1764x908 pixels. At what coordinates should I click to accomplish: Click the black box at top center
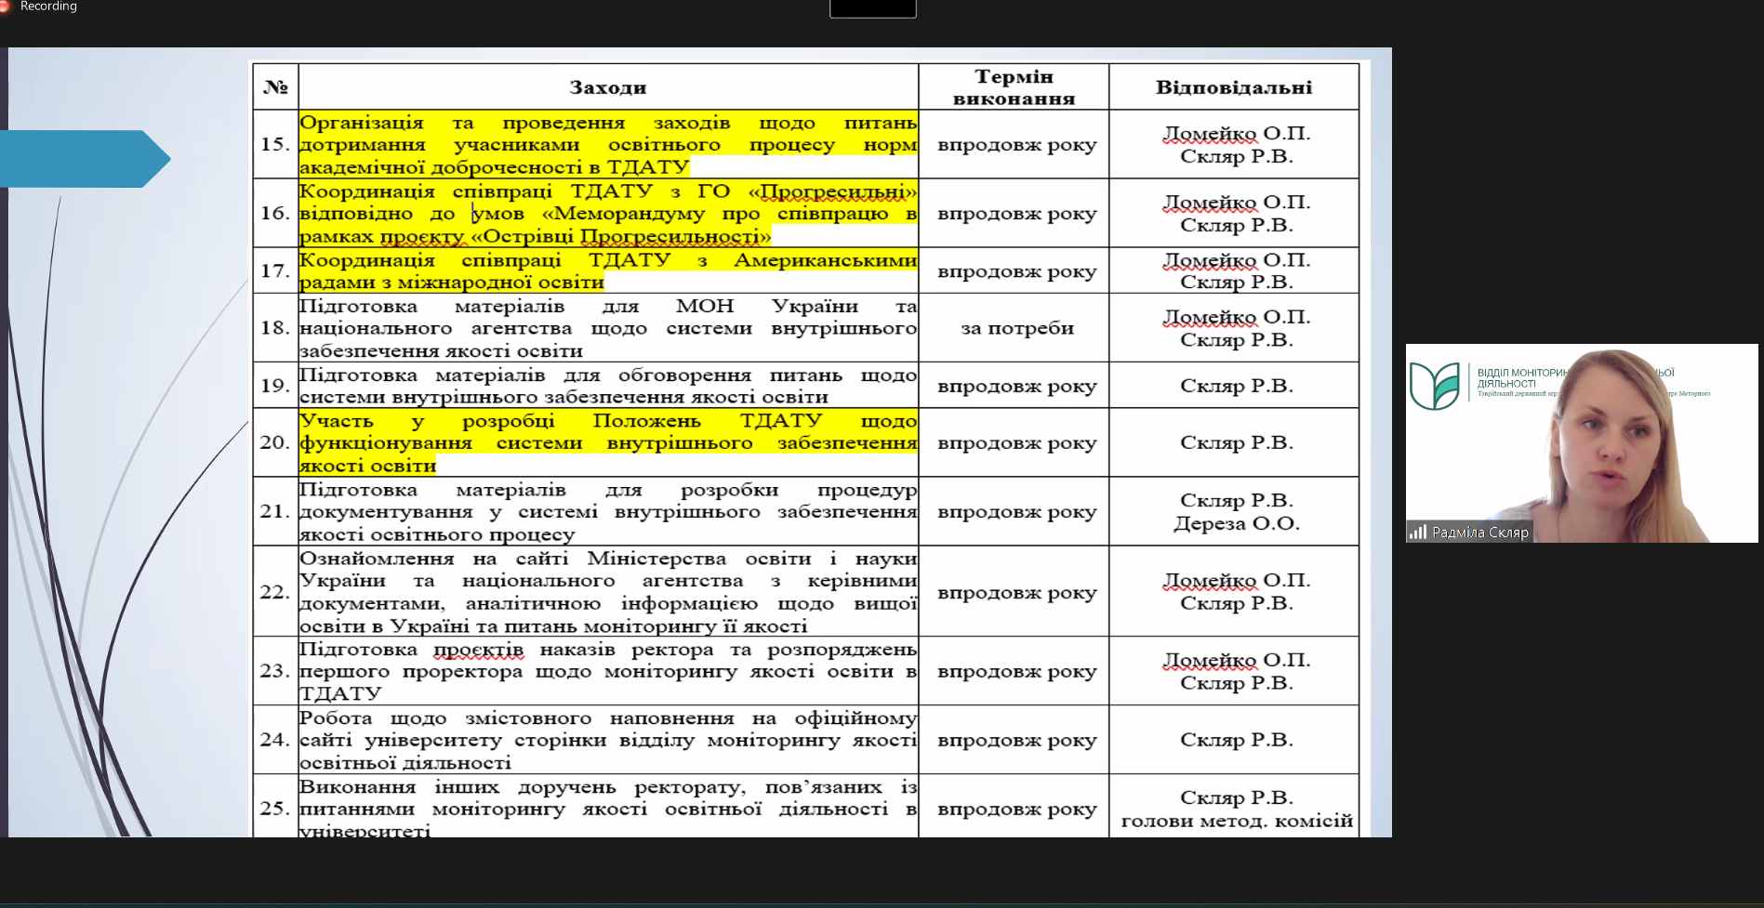[x=872, y=8]
